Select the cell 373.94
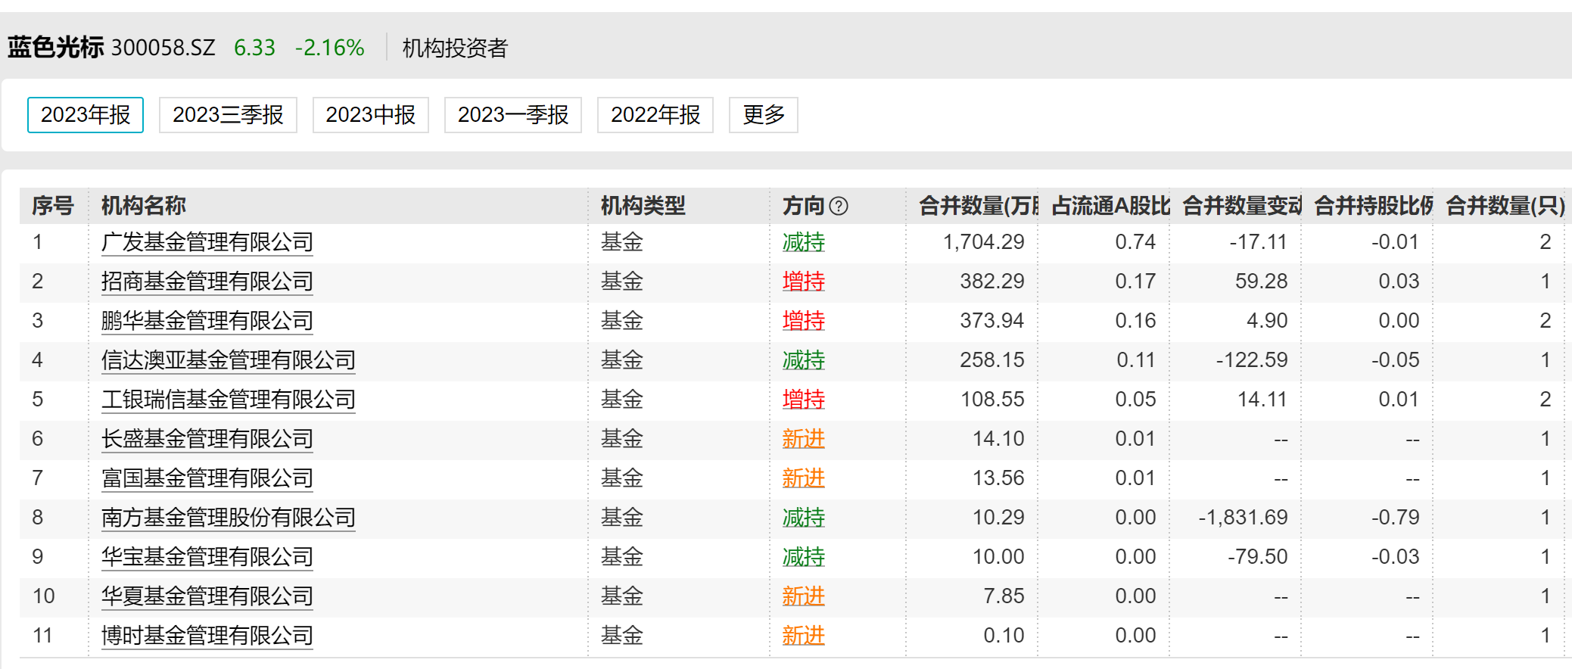1572x669 pixels. coord(991,321)
